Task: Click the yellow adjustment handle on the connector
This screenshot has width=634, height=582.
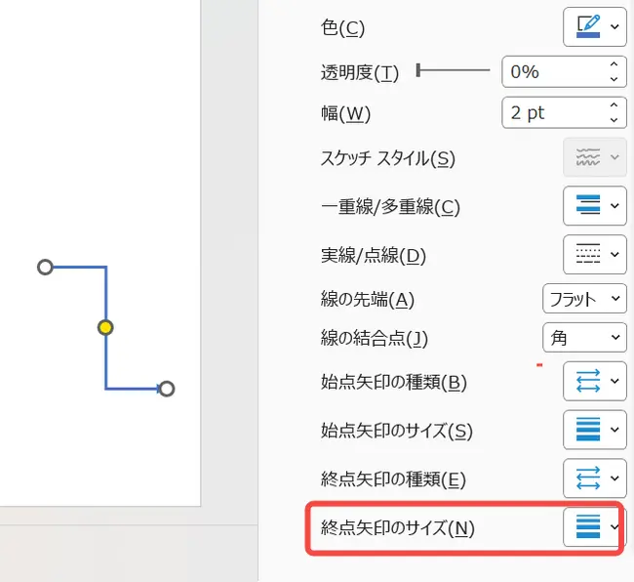Action: [105, 327]
